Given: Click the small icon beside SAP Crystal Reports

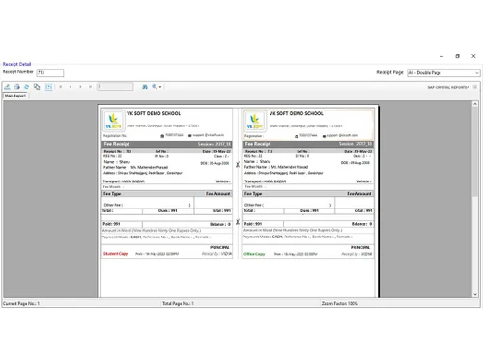Looking at the screenshot, I should click(x=475, y=87).
